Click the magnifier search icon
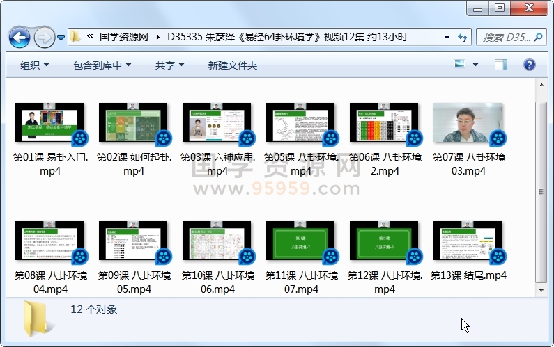 (539, 37)
